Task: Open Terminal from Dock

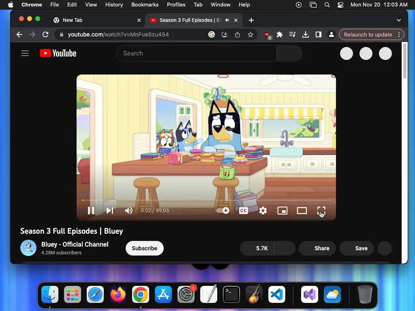Action: 231,294
